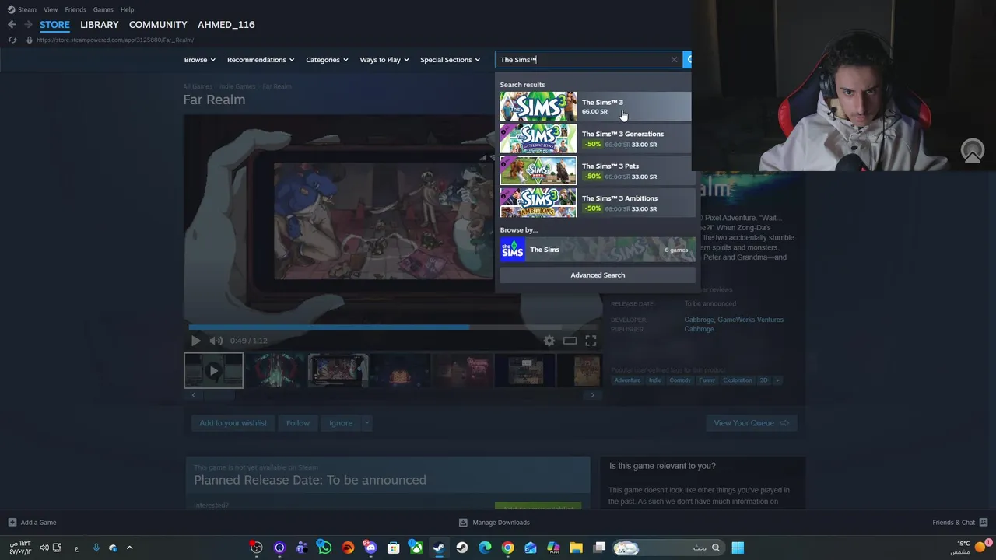The width and height of the screenshot is (996, 560).
Task: Expand the Recommendations dropdown
Action: coord(261,60)
